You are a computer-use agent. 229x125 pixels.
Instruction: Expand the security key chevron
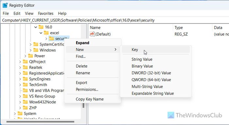pos(46,39)
